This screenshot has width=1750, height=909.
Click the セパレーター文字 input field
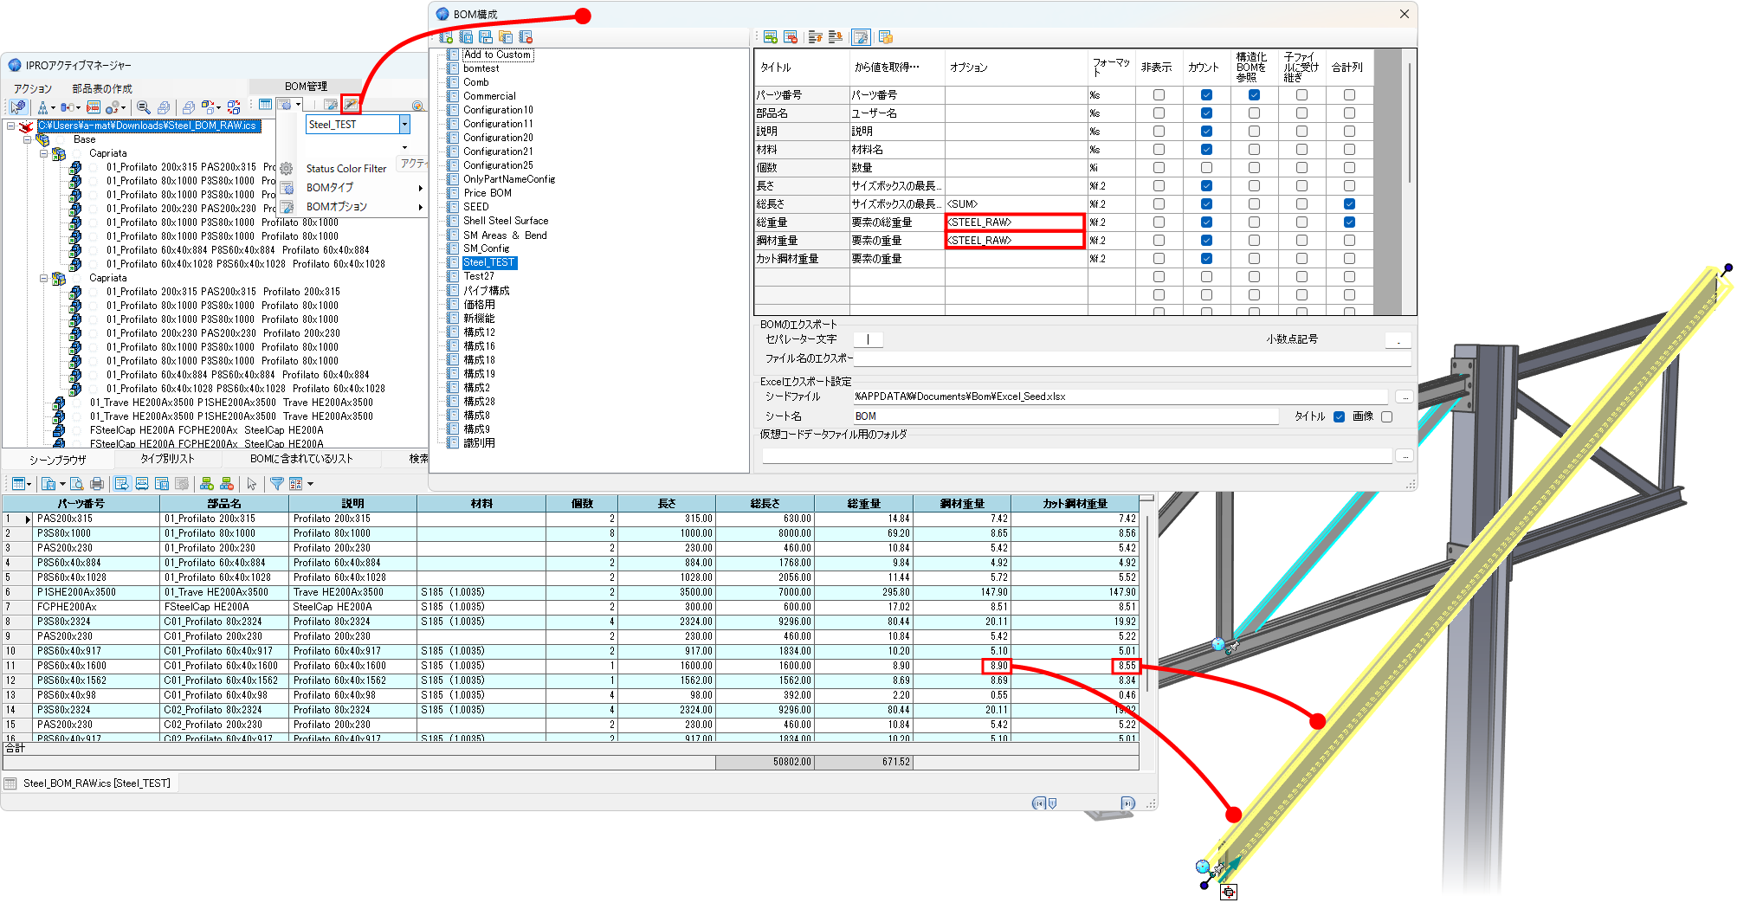pos(868,339)
